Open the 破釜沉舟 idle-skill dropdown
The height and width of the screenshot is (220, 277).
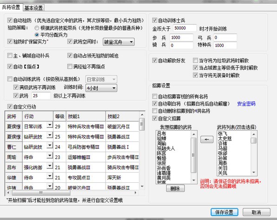[x=118, y=42]
